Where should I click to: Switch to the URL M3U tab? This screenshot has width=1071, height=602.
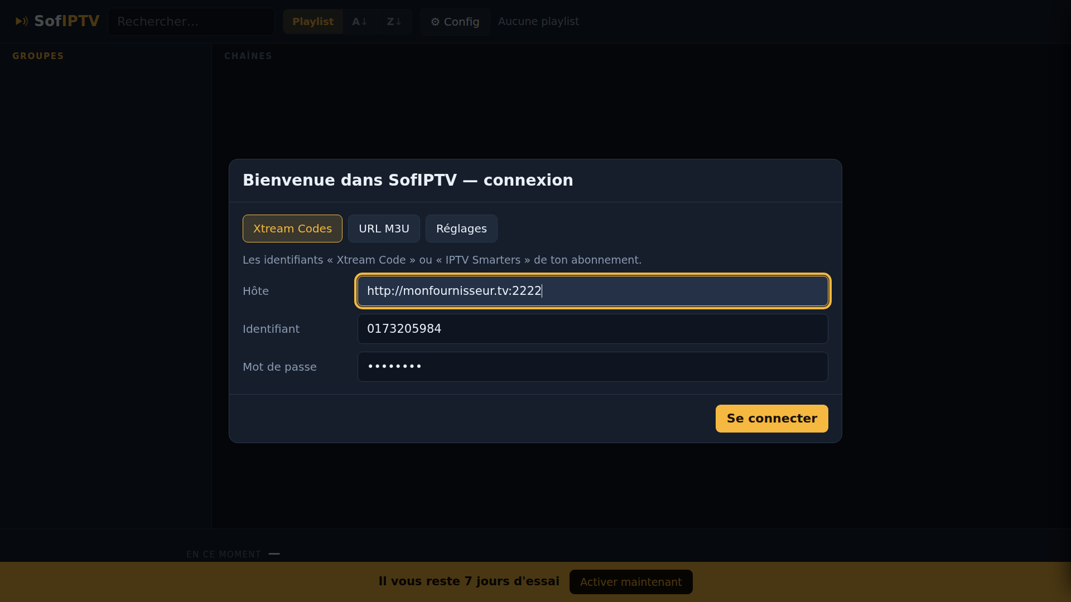pyautogui.click(x=384, y=229)
